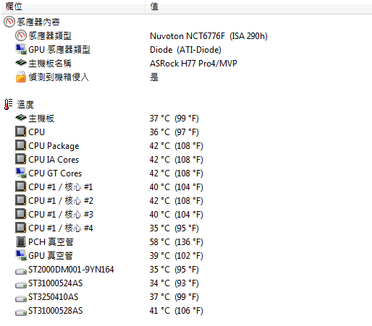Select the CPU #1 / 核心 #4 label

click(x=61, y=228)
